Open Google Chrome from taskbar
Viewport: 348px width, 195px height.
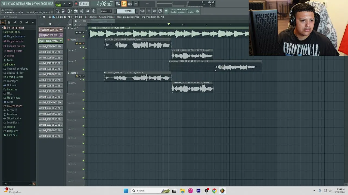pyautogui.click(x=214, y=191)
